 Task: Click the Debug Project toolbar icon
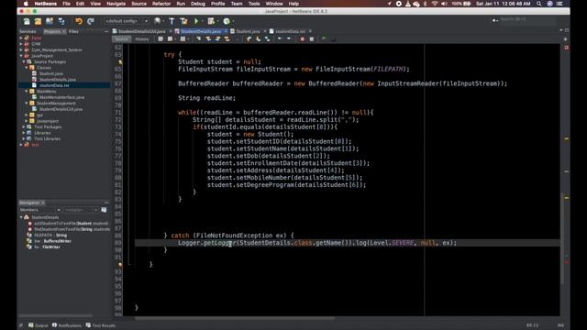tap(212, 21)
